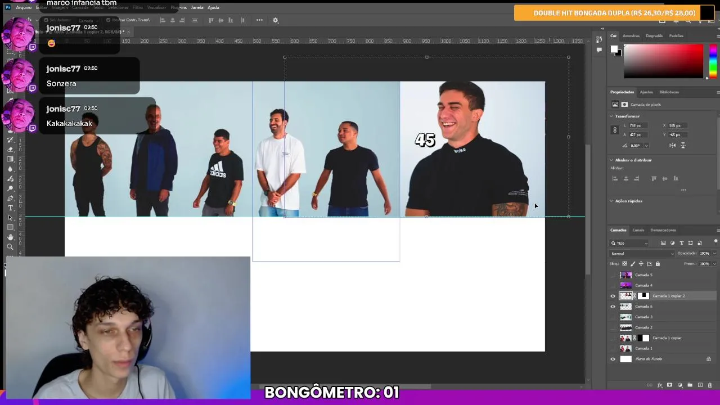The width and height of the screenshot is (720, 405).
Task: Filter layers by text type icon
Action: [682, 243]
